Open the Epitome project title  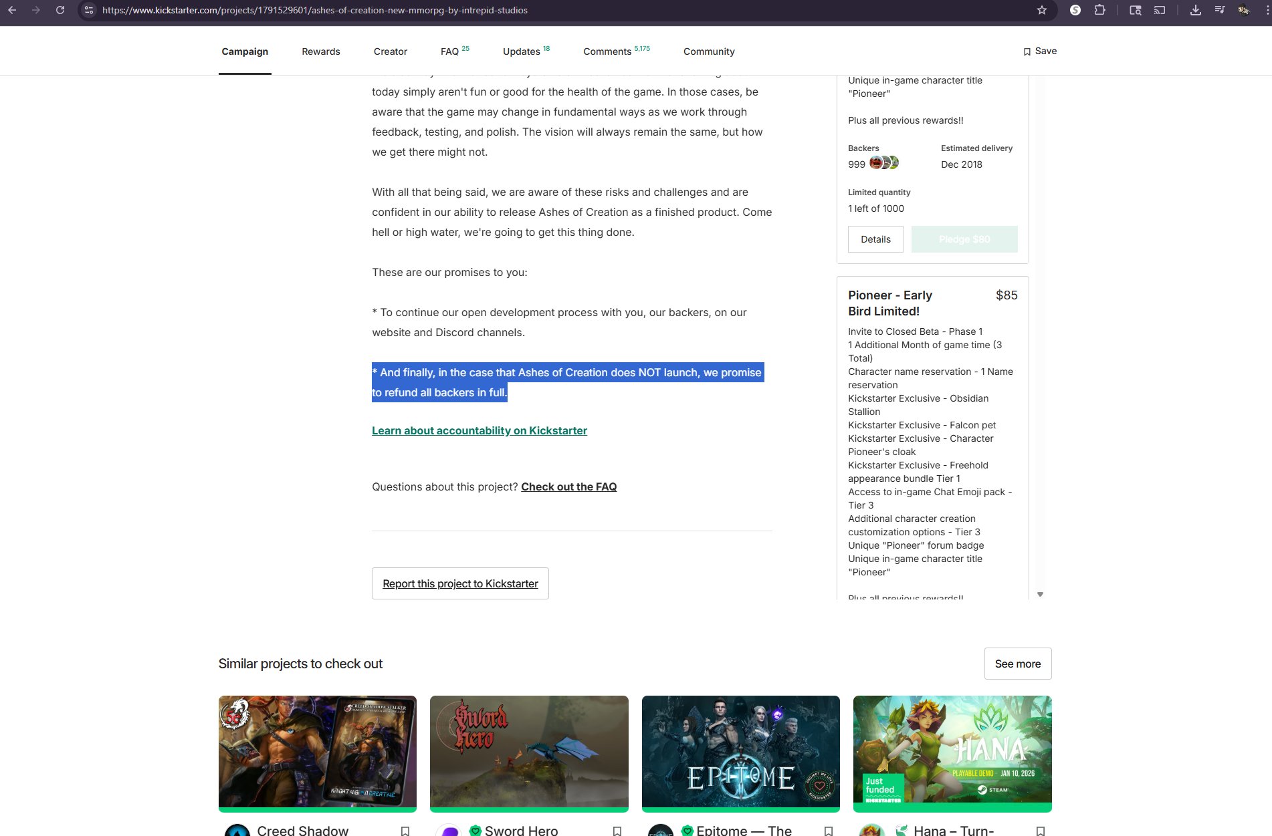pyautogui.click(x=744, y=831)
